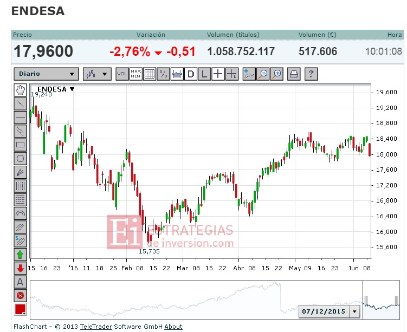Open the 07/12/2015 date dropdown
Image resolution: width=407 pixels, height=332 pixels.
coord(354,311)
